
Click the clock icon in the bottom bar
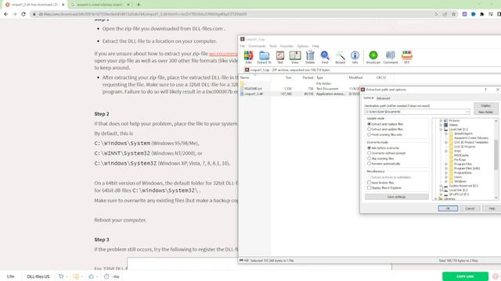point(106,276)
